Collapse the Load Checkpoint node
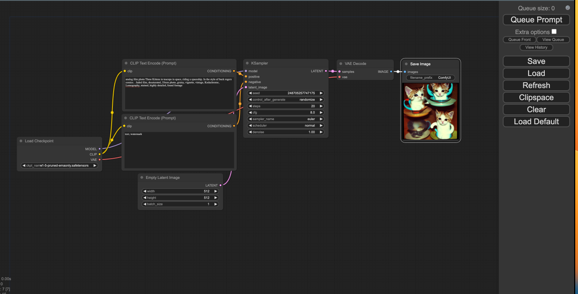This screenshot has height=294, width=578. pyautogui.click(x=20, y=140)
